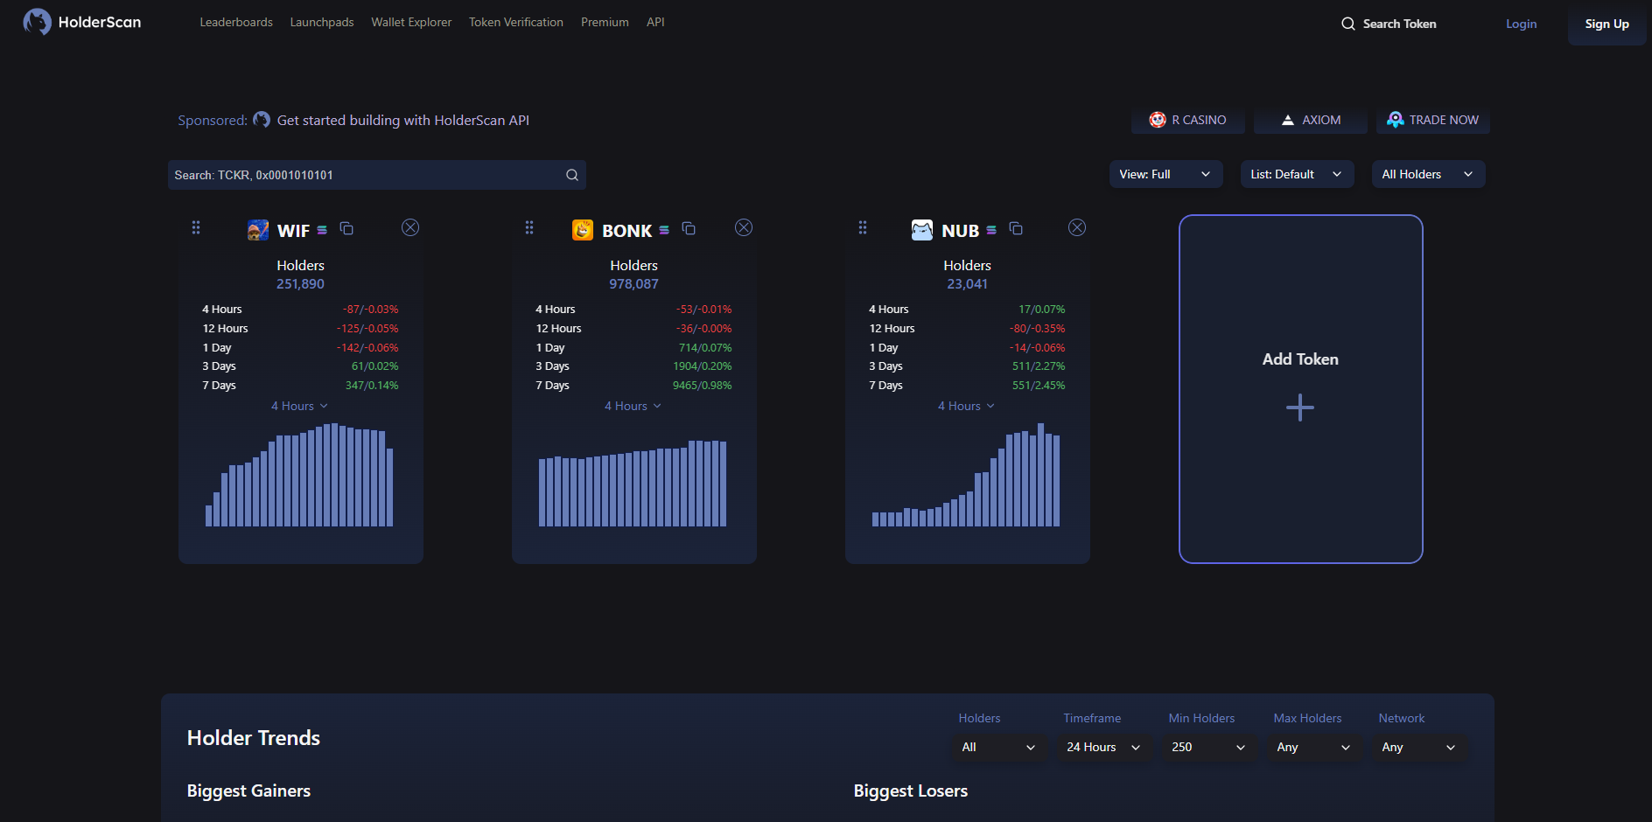This screenshot has width=1652, height=822.
Task: Navigate to the Leaderboards section
Action: [x=236, y=22]
